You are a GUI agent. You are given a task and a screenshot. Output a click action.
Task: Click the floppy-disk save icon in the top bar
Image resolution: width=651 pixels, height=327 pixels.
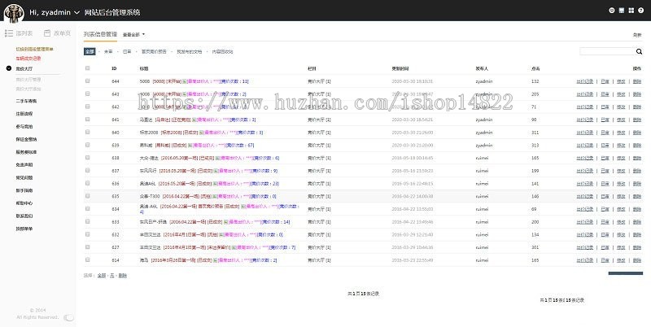point(622,11)
